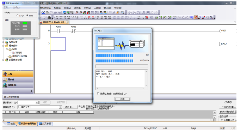Click the read mode icon left of write mode
This screenshot has width=247, height=132.
(x=192, y=17)
